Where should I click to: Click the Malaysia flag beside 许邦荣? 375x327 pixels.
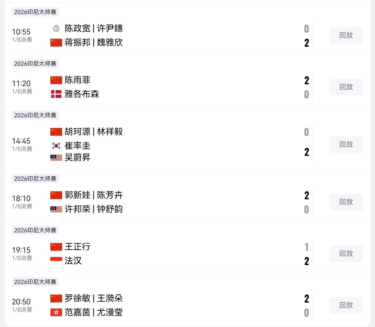pyautogui.click(x=56, y=209)
